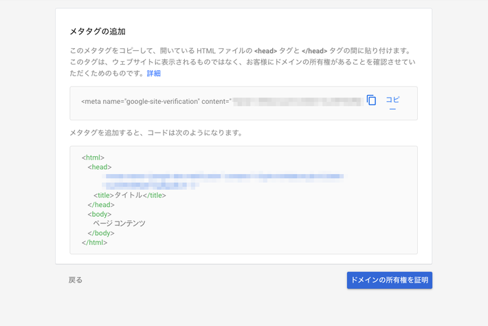Click the opening <html> tag line
This screenshot has width=488, height=326.
[x=93, y=157]
